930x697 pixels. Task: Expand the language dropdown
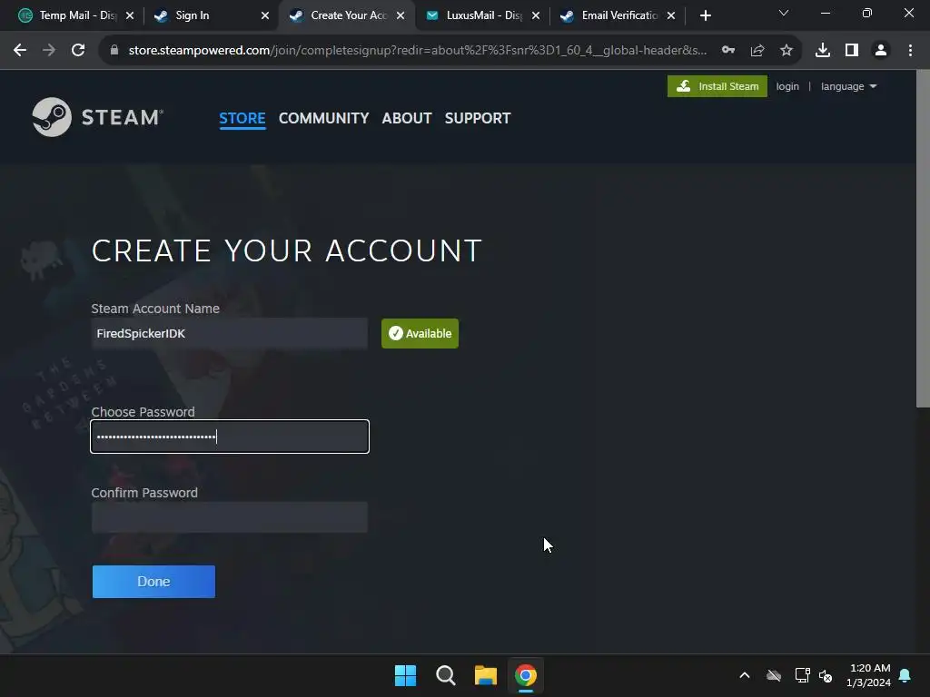848,86
